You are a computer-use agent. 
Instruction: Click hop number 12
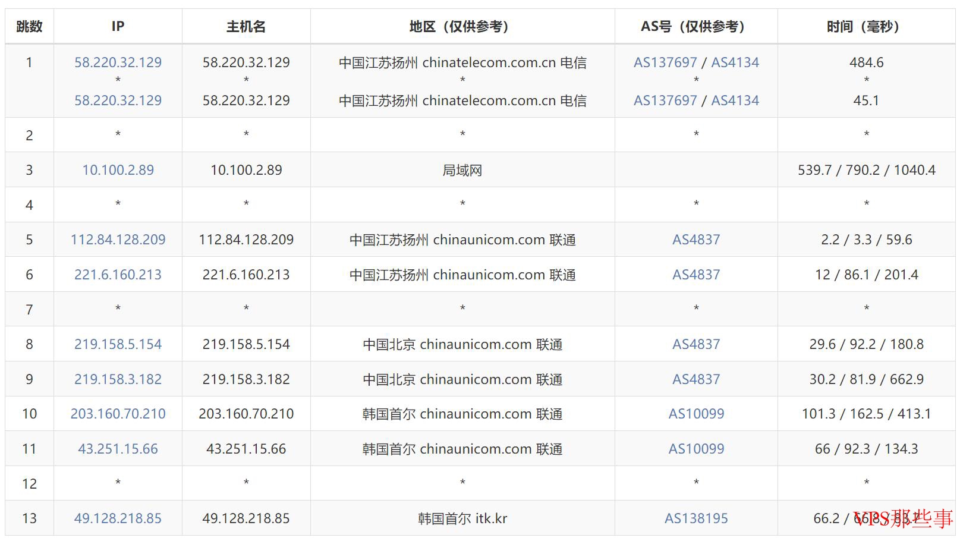29,484
